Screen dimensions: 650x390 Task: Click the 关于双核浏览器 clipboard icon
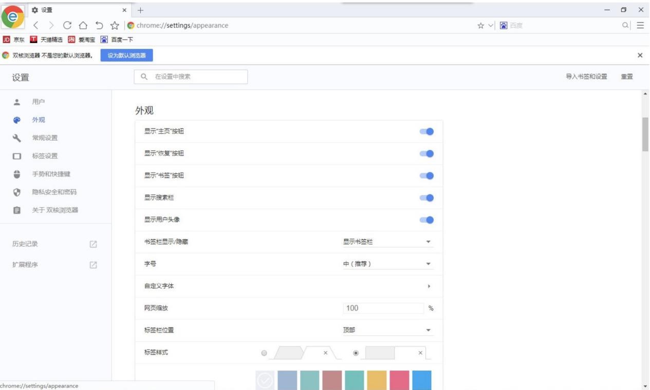pos(16,209)
